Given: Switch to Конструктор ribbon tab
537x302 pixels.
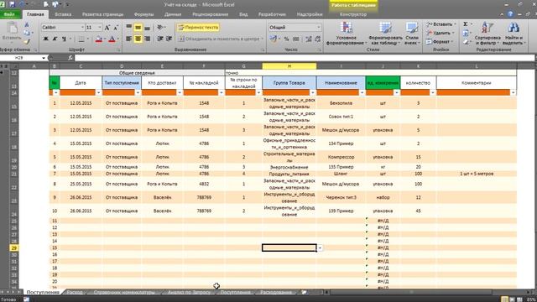Looking at the screenshot, I should 353,14.
